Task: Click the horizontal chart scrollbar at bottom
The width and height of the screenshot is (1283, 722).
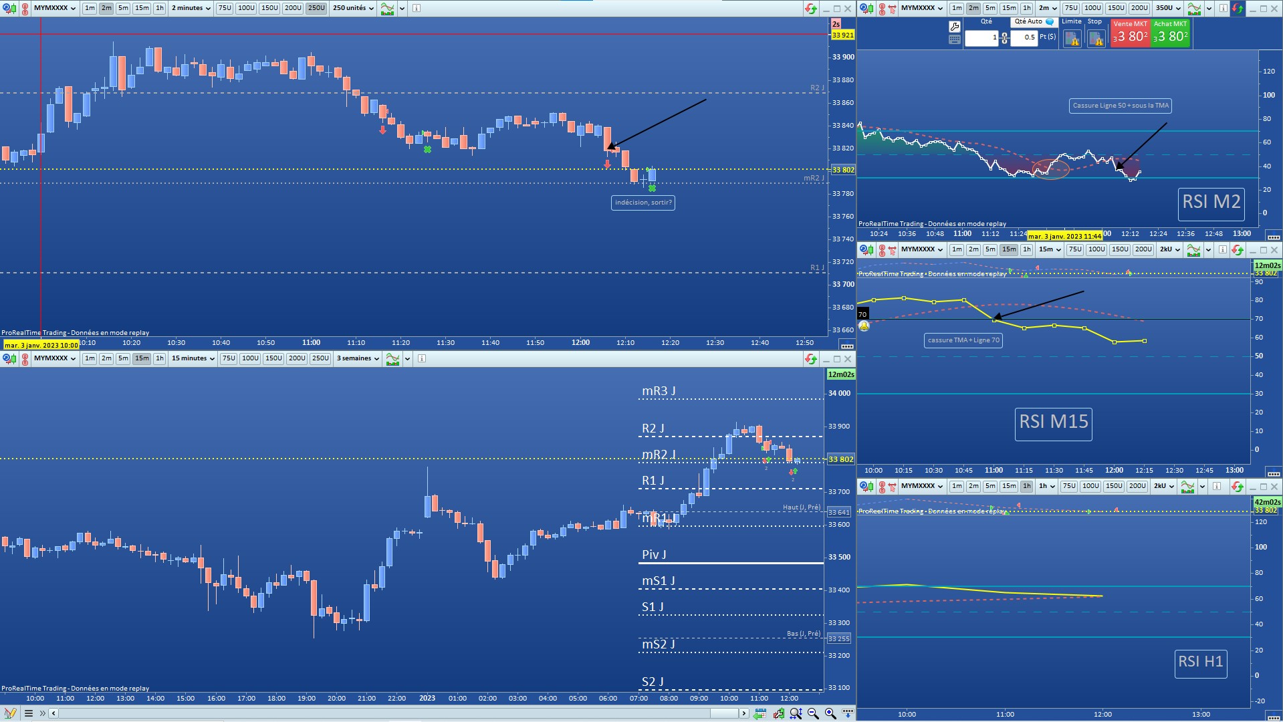Action: pos(400,714)
